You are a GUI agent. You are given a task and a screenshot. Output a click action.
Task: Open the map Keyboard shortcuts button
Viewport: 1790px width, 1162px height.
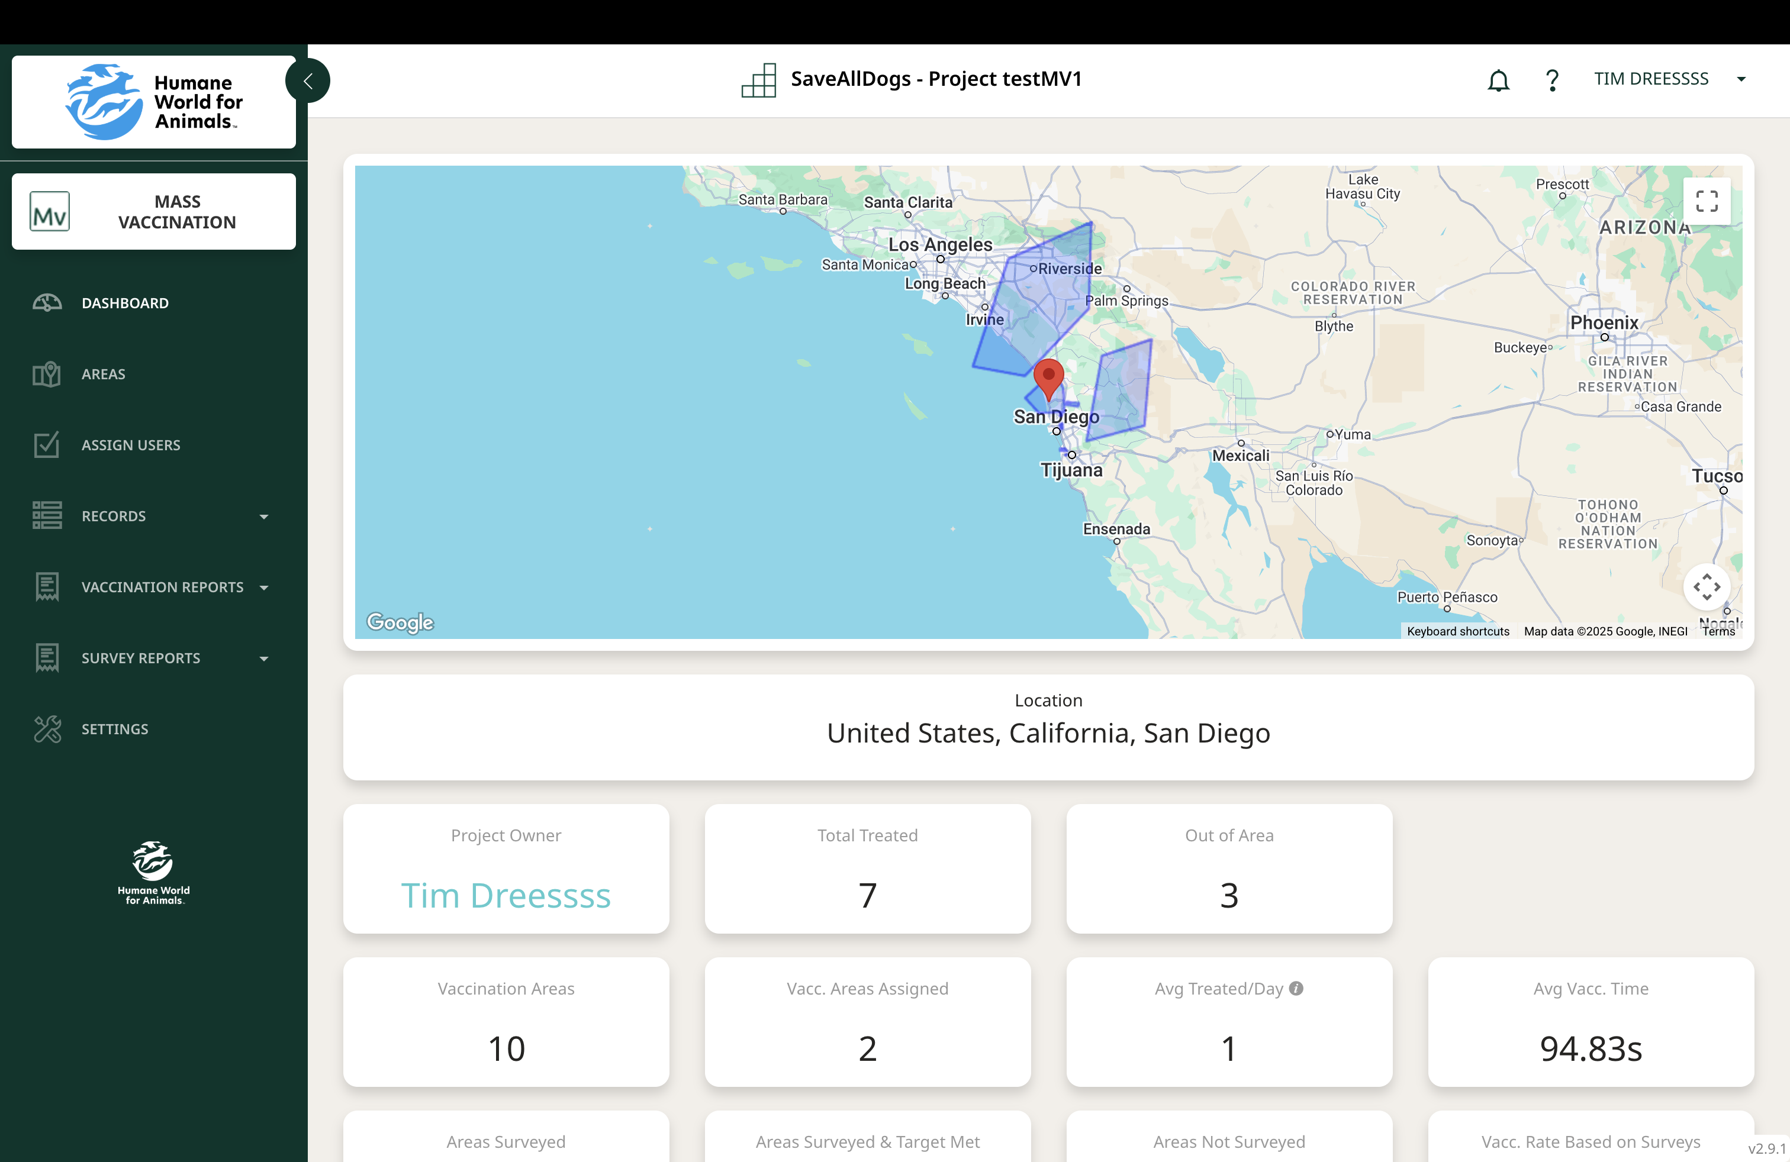(x=1457, y=631)
